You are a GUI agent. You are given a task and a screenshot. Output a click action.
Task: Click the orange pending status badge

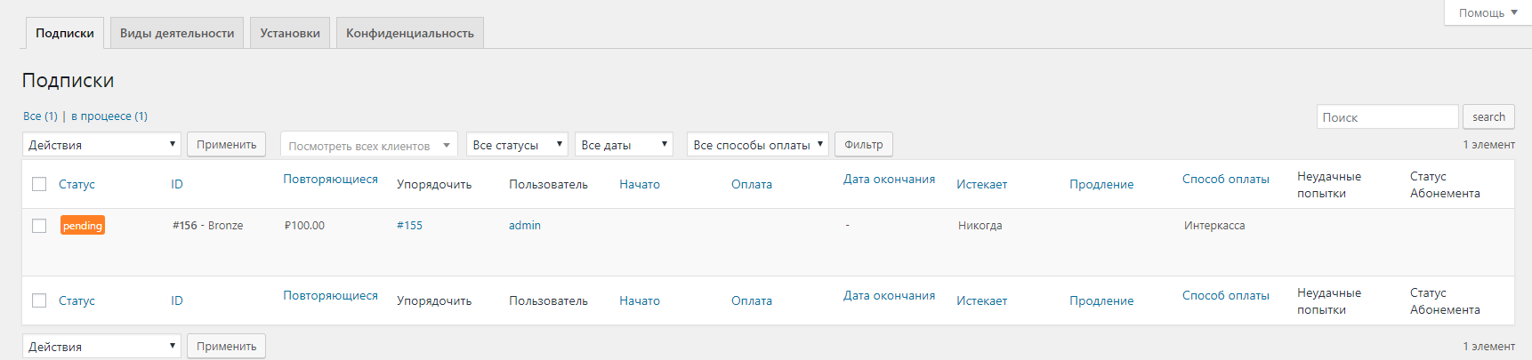(83, 226)
